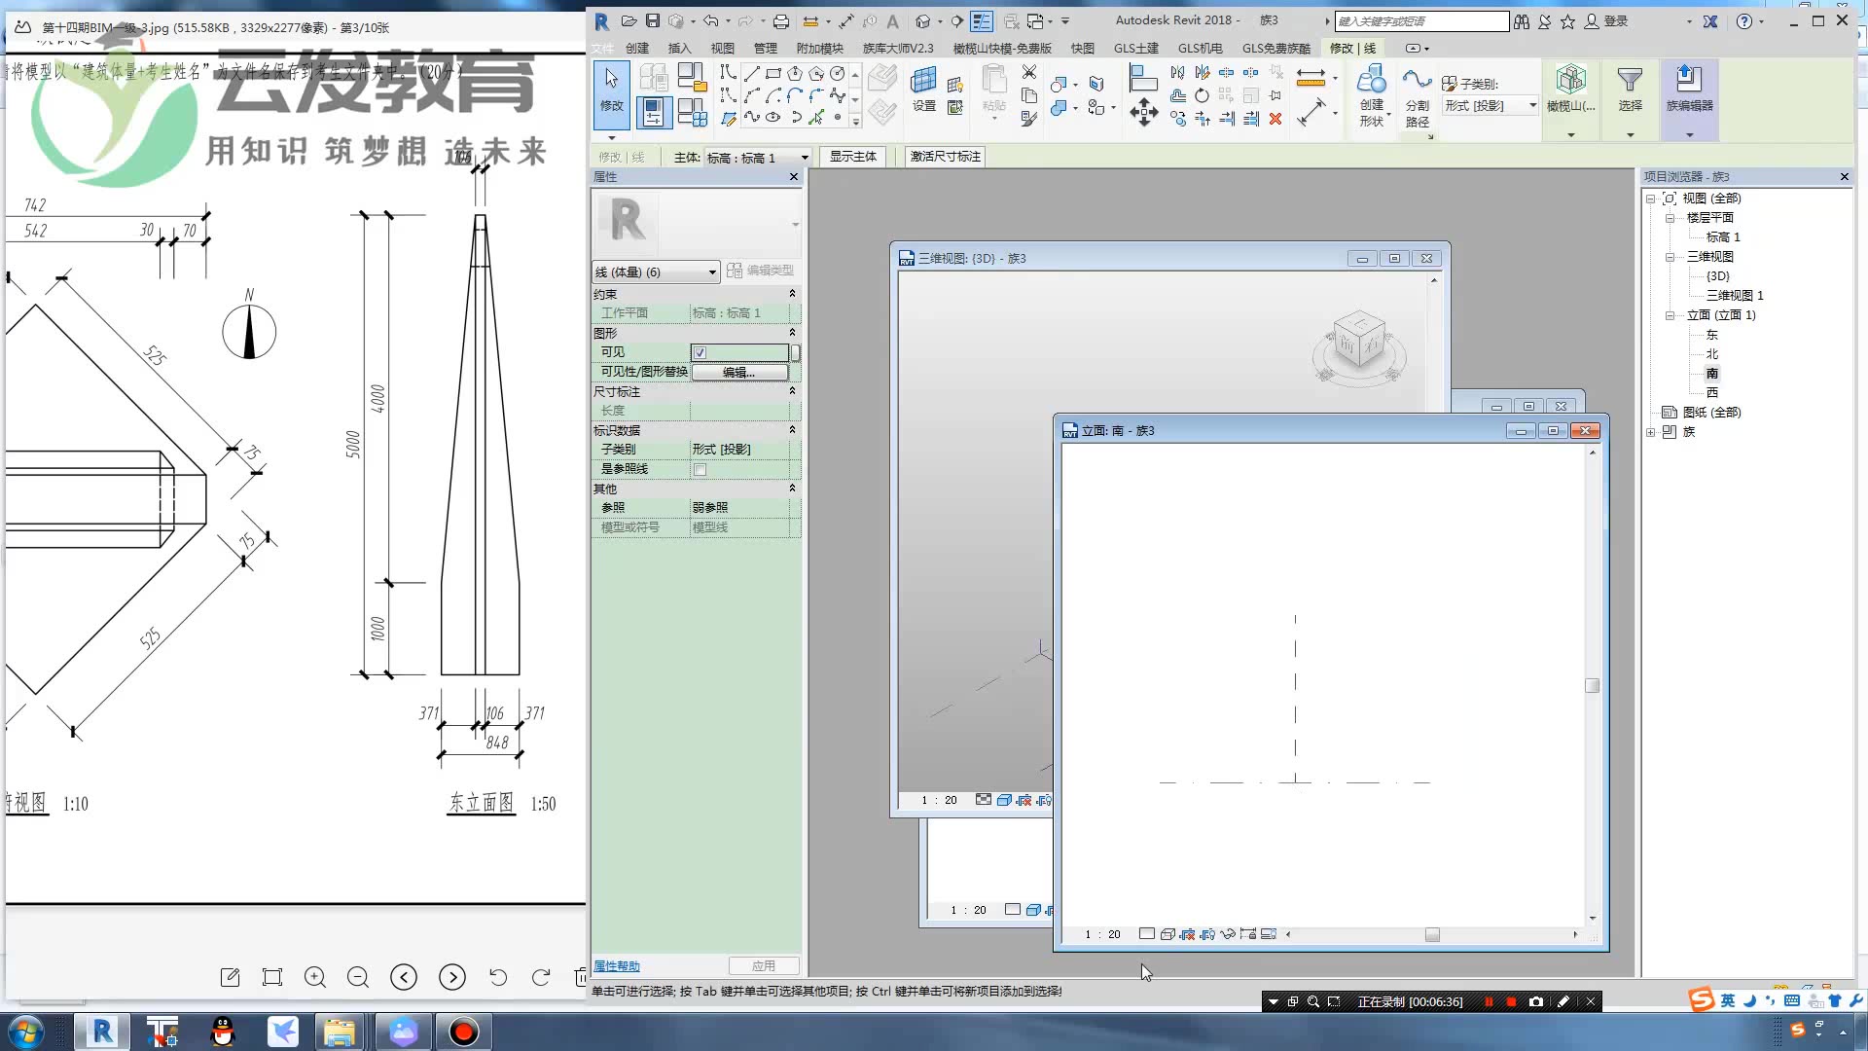Click the red Delete X icon
This screenshot has width=1868, height=1051.
pos(1275,119)
